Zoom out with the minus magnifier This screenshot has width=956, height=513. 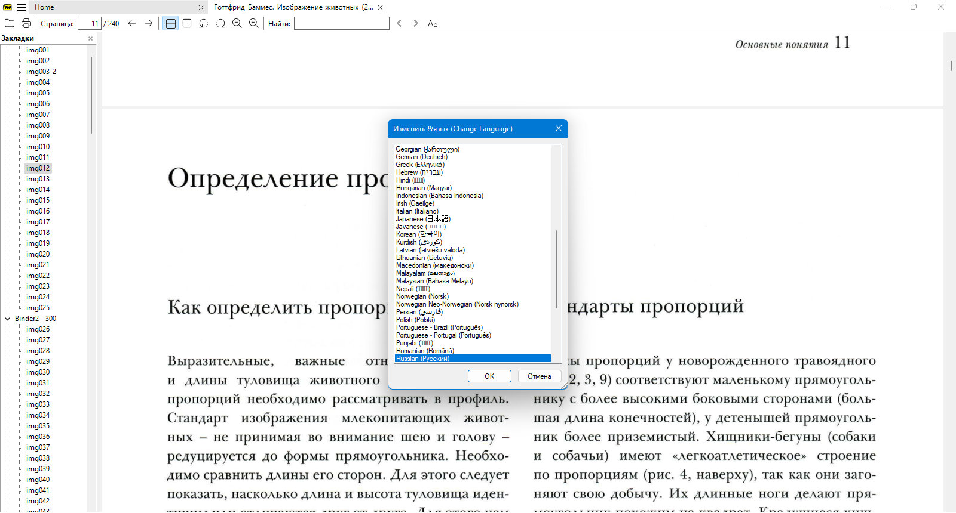pos(237,23)
